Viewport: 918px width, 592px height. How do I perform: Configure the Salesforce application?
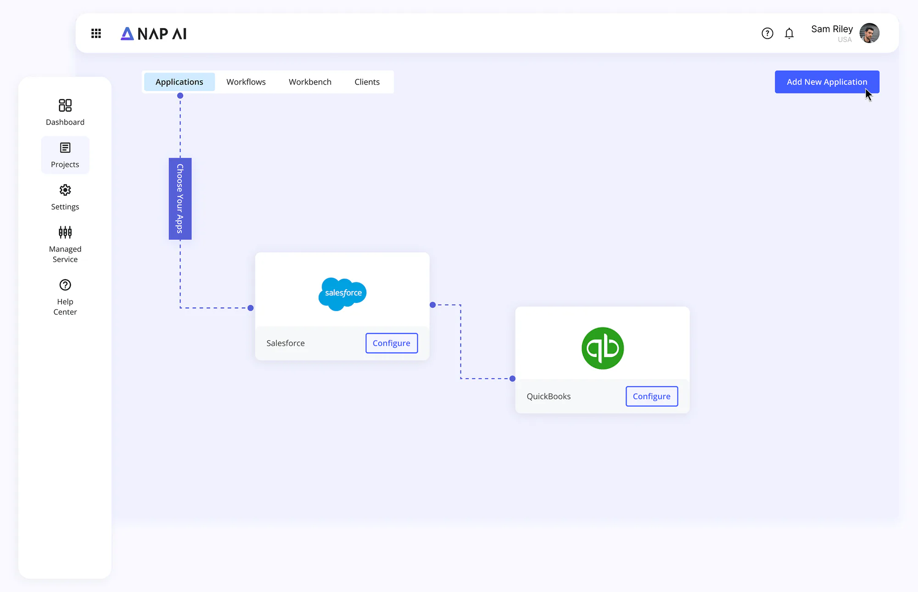[x=392, y=343]
